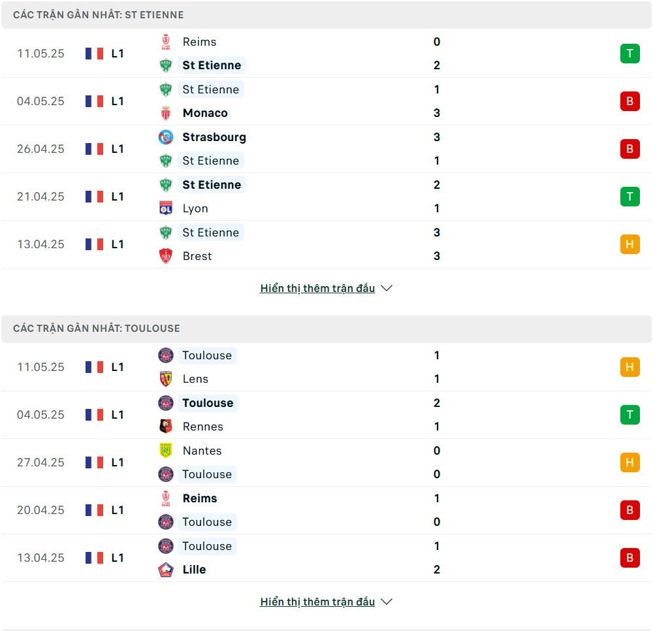Click the Lyon OL crest icon
Viewport: 653px width, 631px height.
point(166,208)
